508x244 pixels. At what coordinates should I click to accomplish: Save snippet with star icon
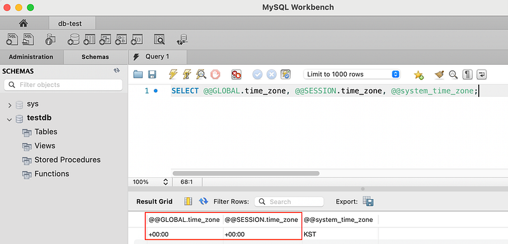pyautogui.click(x=418, y=75)
